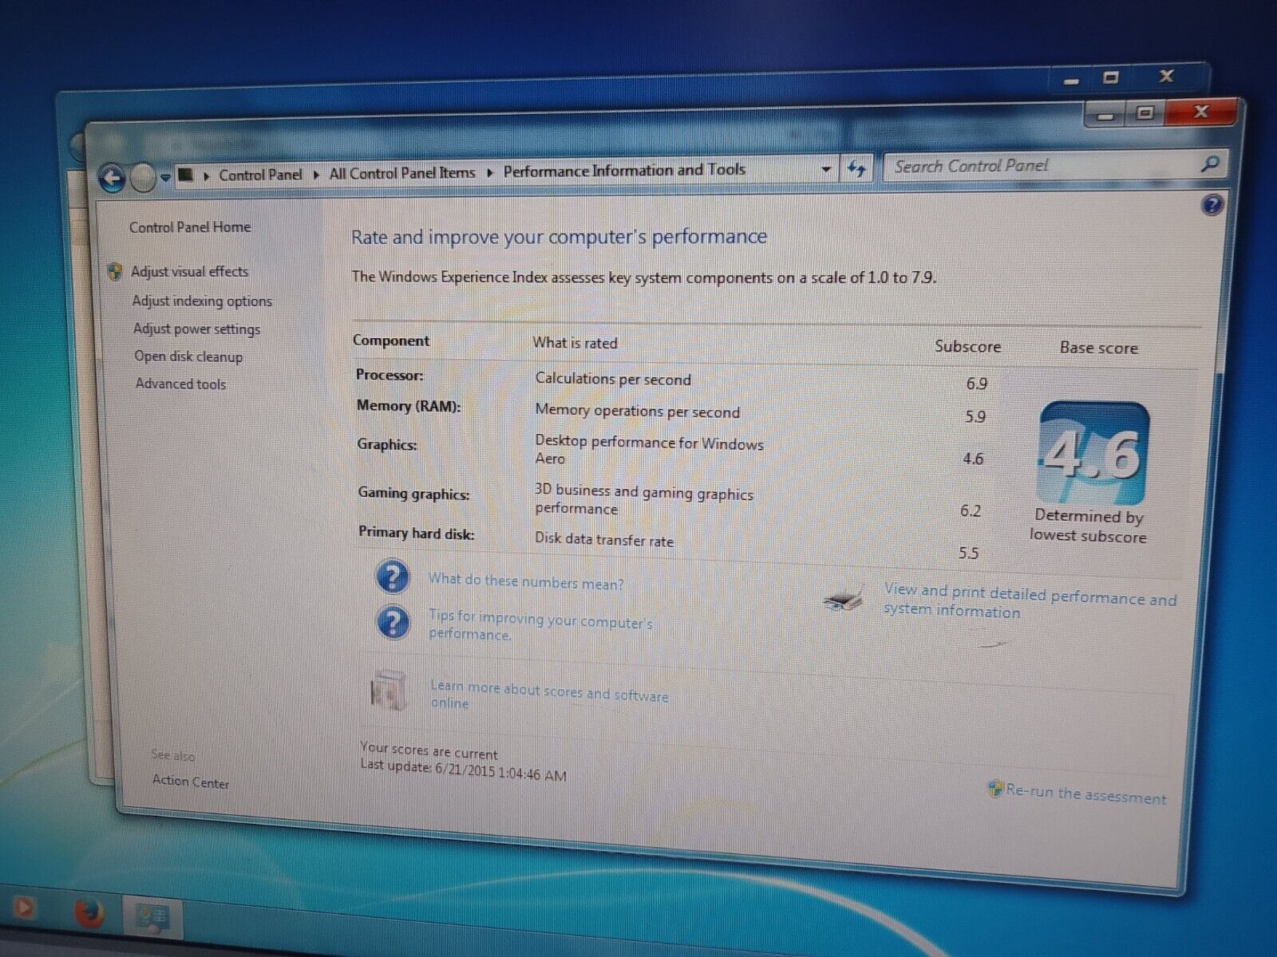Click the search magnifier icon
Image resolution: width=1277 pixels, height=957 pixels.
(x=1210, y=164)
